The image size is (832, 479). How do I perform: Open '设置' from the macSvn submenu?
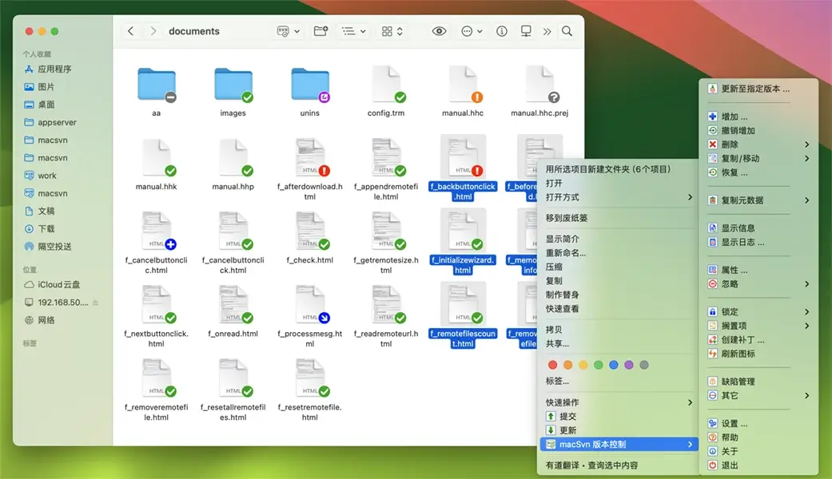[734, 423]
